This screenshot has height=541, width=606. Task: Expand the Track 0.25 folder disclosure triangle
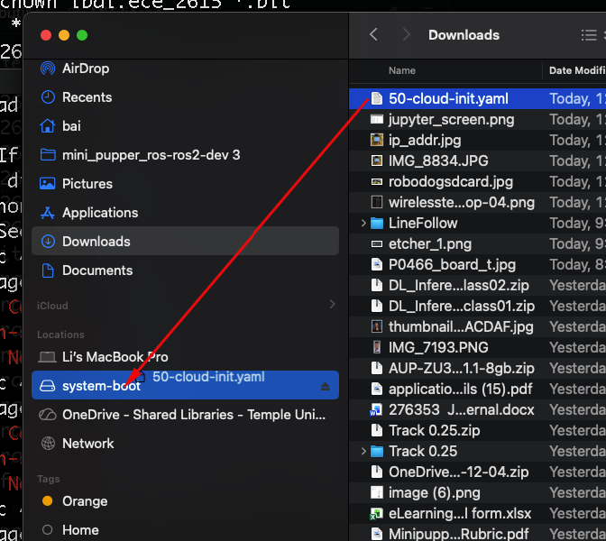(x=364, y=451)
